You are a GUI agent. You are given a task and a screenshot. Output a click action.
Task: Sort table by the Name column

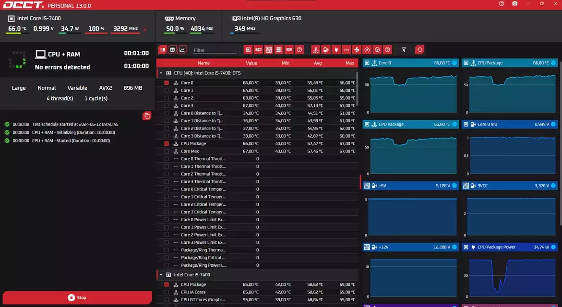click(x=203, y=63)
